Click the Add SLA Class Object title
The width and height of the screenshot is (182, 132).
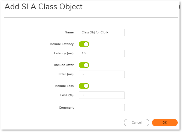(x=44, y=7)
